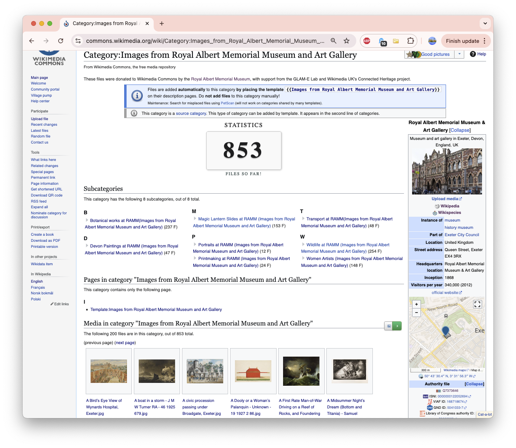The width and height of the screenshot is (516, 448).
Task: Expand Botanical works at RAMM subcategory
Action: coord(87,220)
